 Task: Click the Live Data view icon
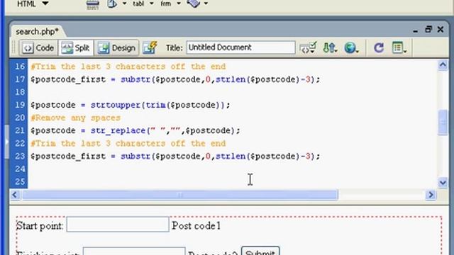150,47
